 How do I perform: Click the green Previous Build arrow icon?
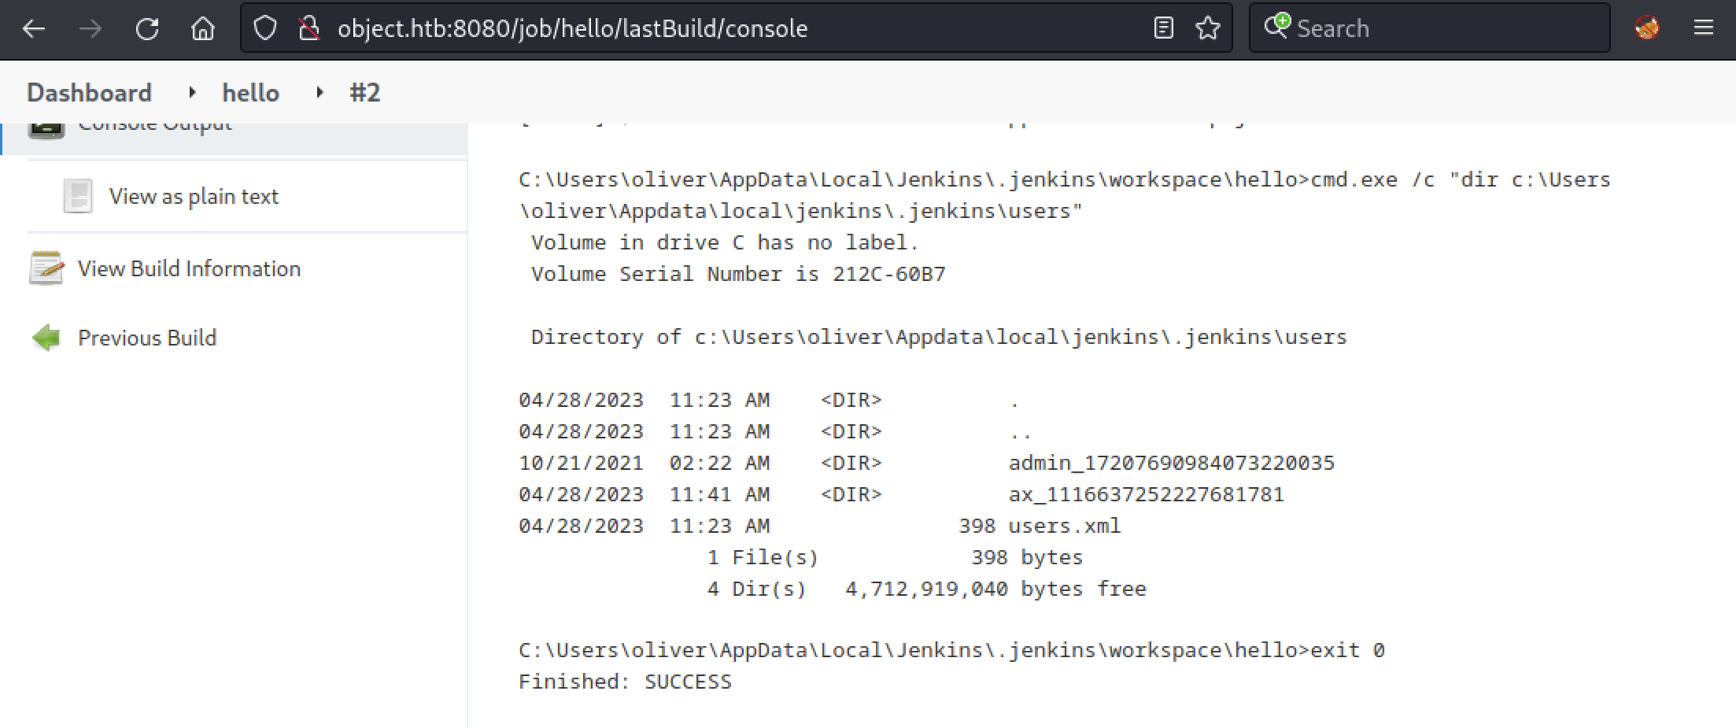click(x=46, y=338)
